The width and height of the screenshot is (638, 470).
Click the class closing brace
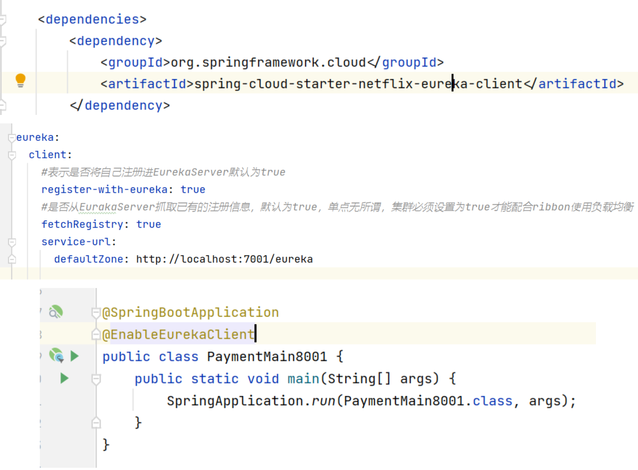coord(106,445)
